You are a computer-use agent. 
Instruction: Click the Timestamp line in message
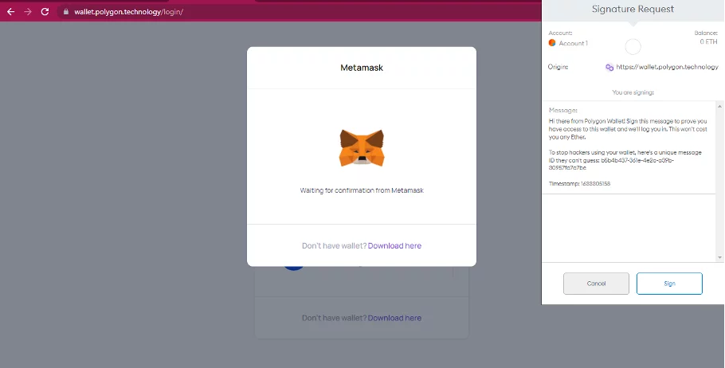tap(579, 183)
